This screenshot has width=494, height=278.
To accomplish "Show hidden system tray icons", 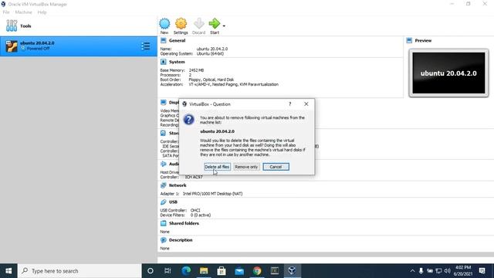I will tap(412, 271).
